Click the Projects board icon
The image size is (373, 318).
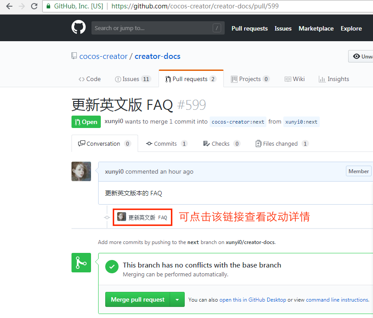coord(234,79)
